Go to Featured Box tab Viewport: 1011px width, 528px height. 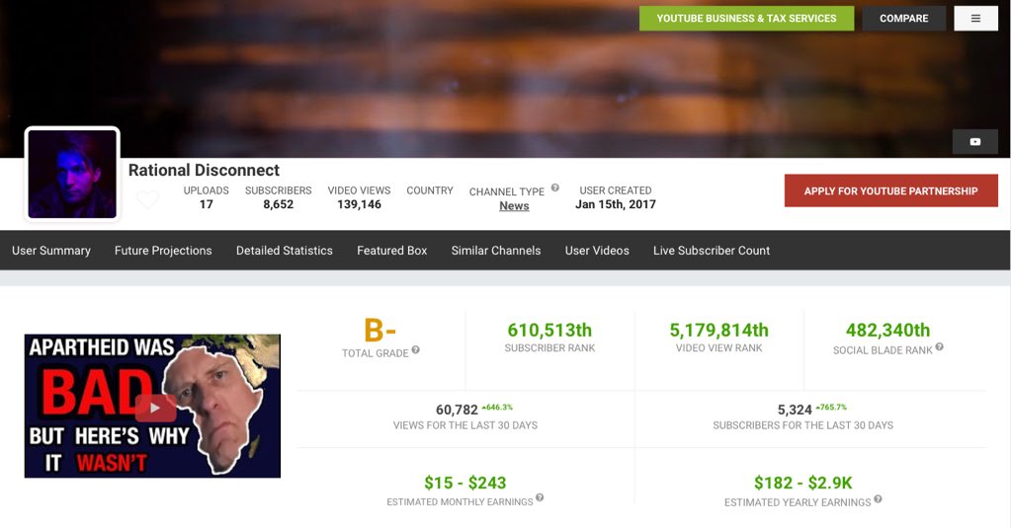pos(392,251)
